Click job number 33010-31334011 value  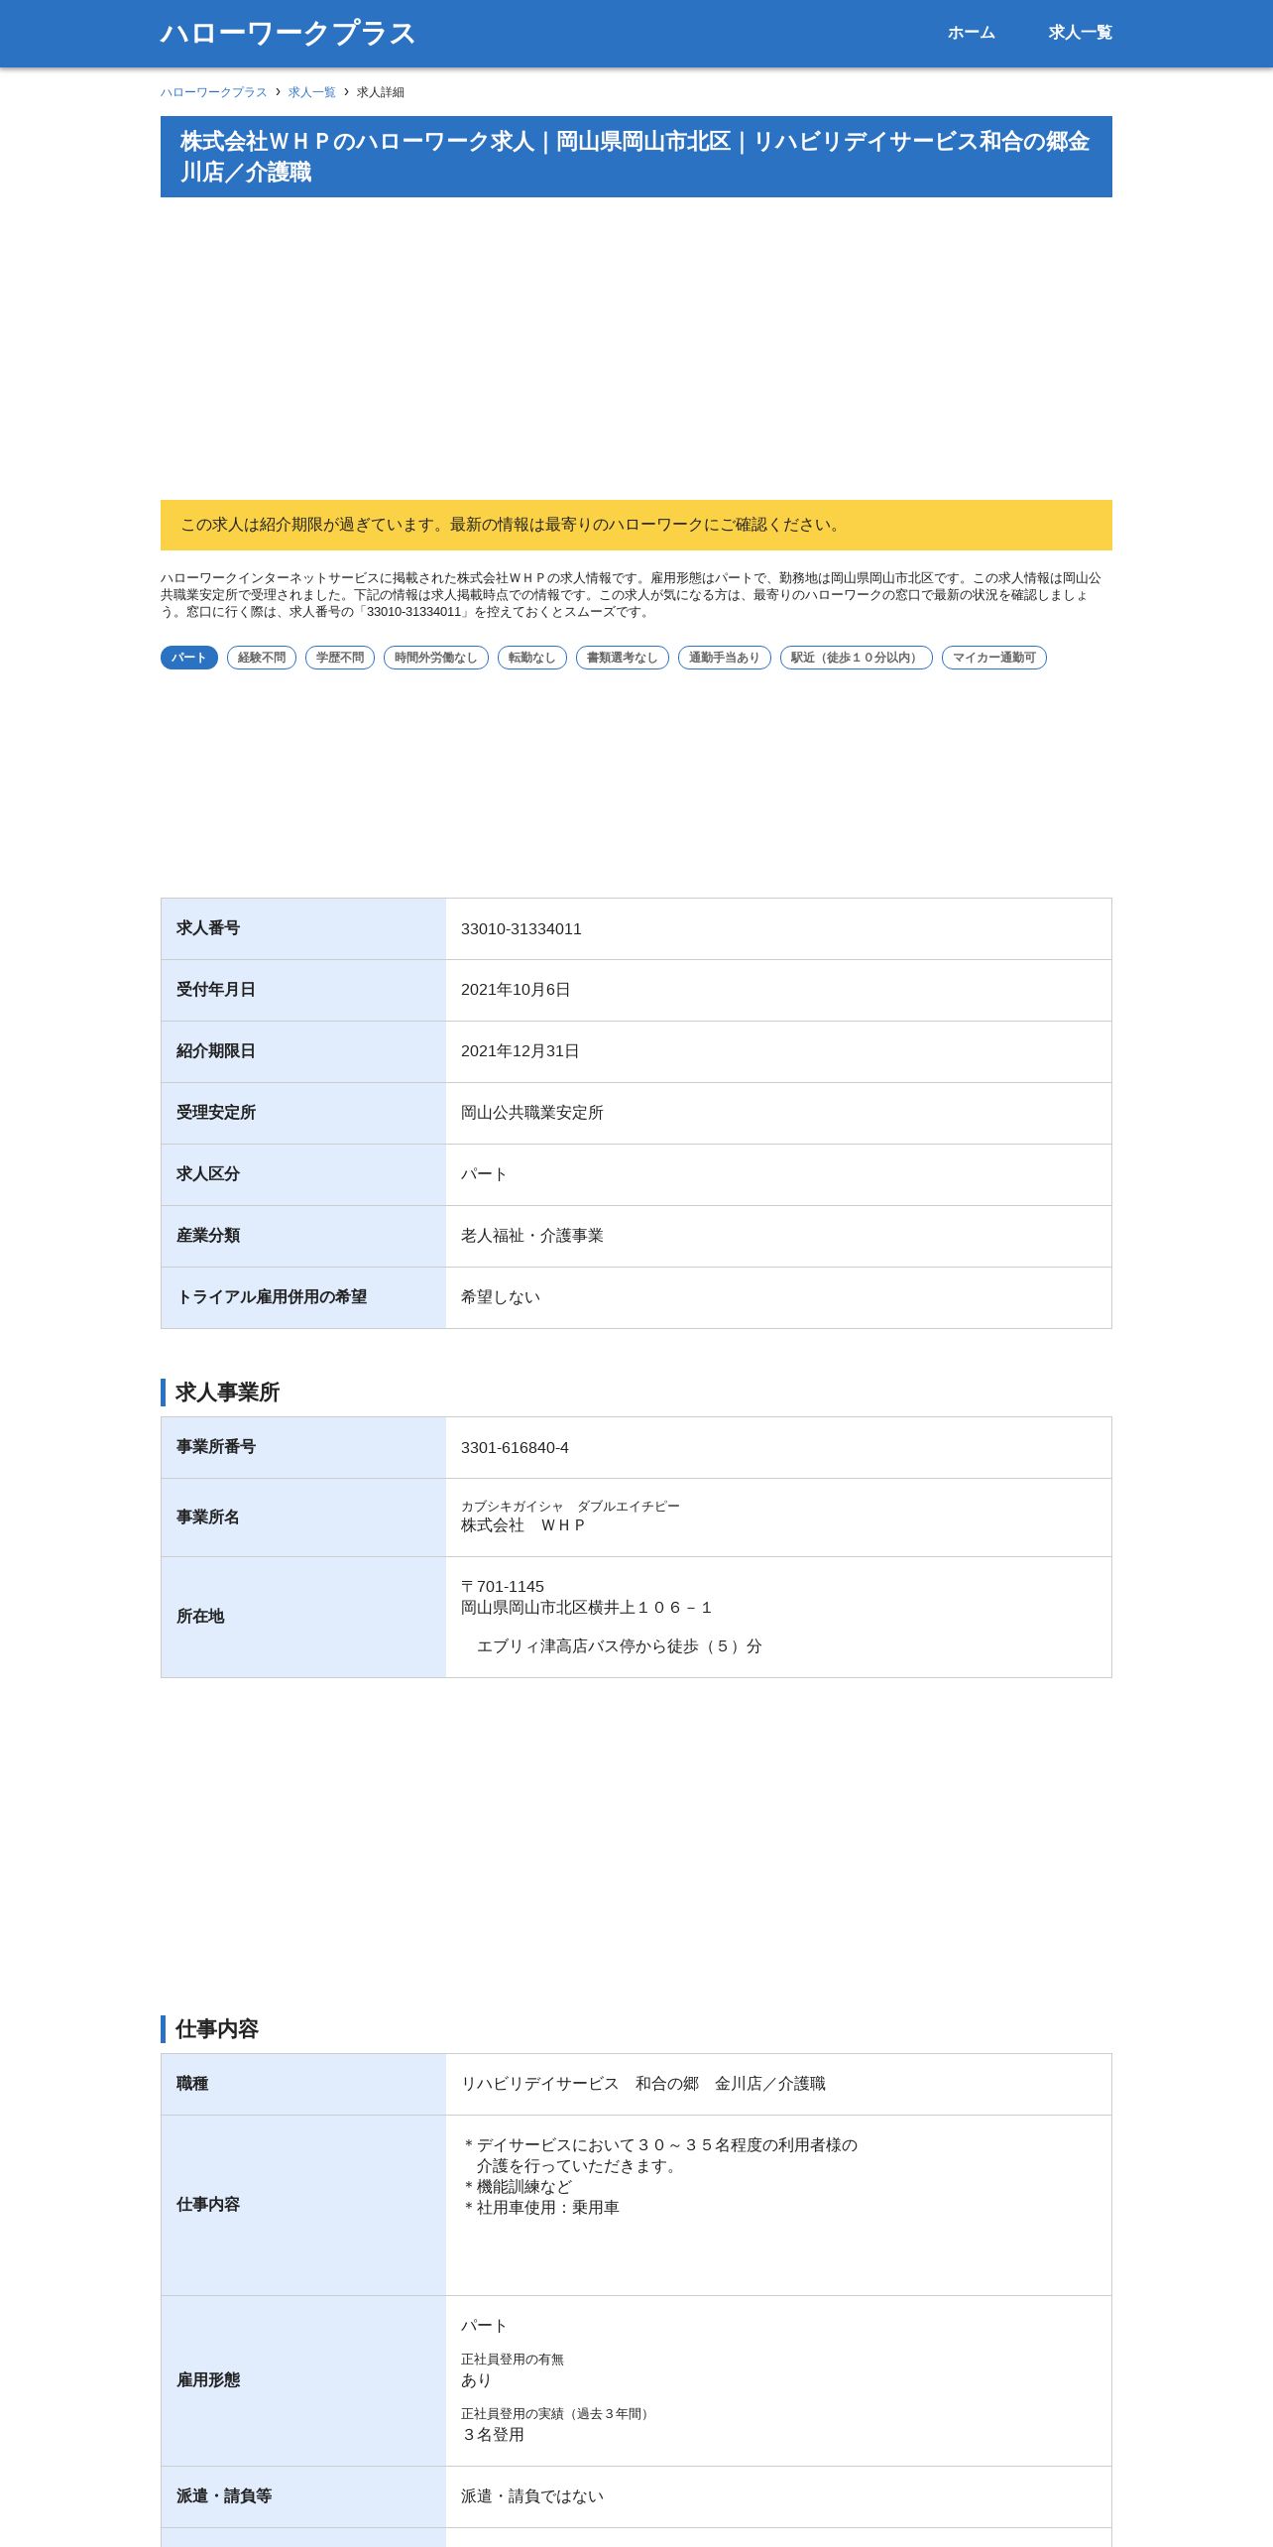click(x=521, y=929)
